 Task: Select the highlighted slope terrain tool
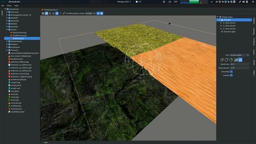tap(240, 60)
